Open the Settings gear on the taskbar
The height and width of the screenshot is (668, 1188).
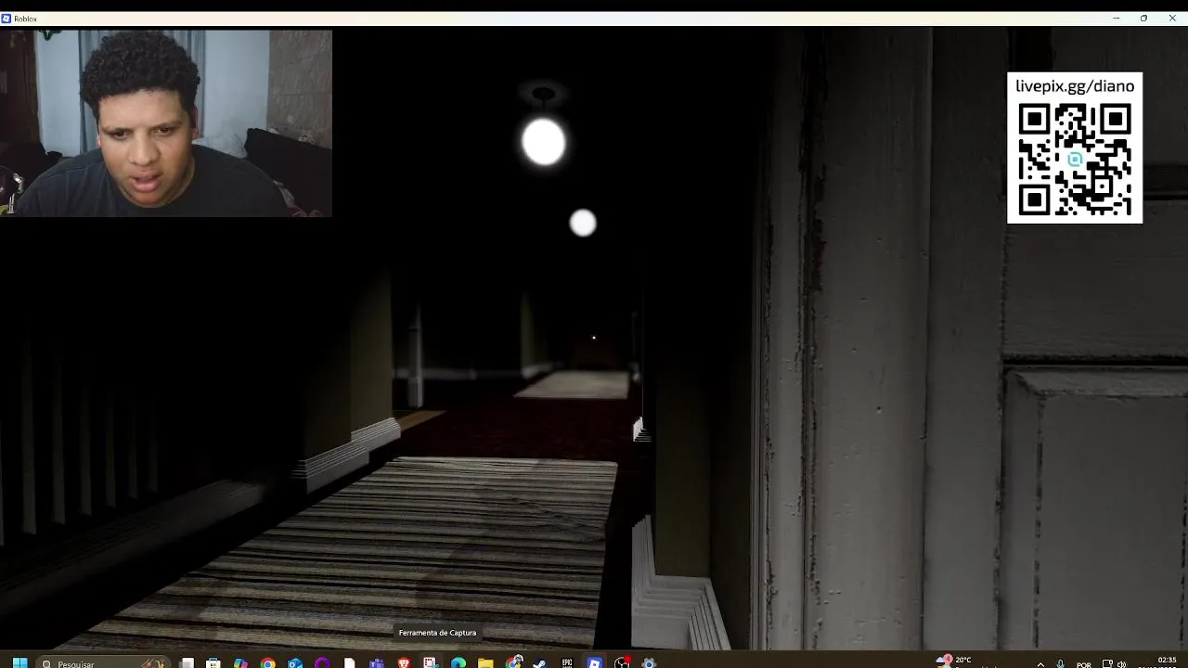649,662
